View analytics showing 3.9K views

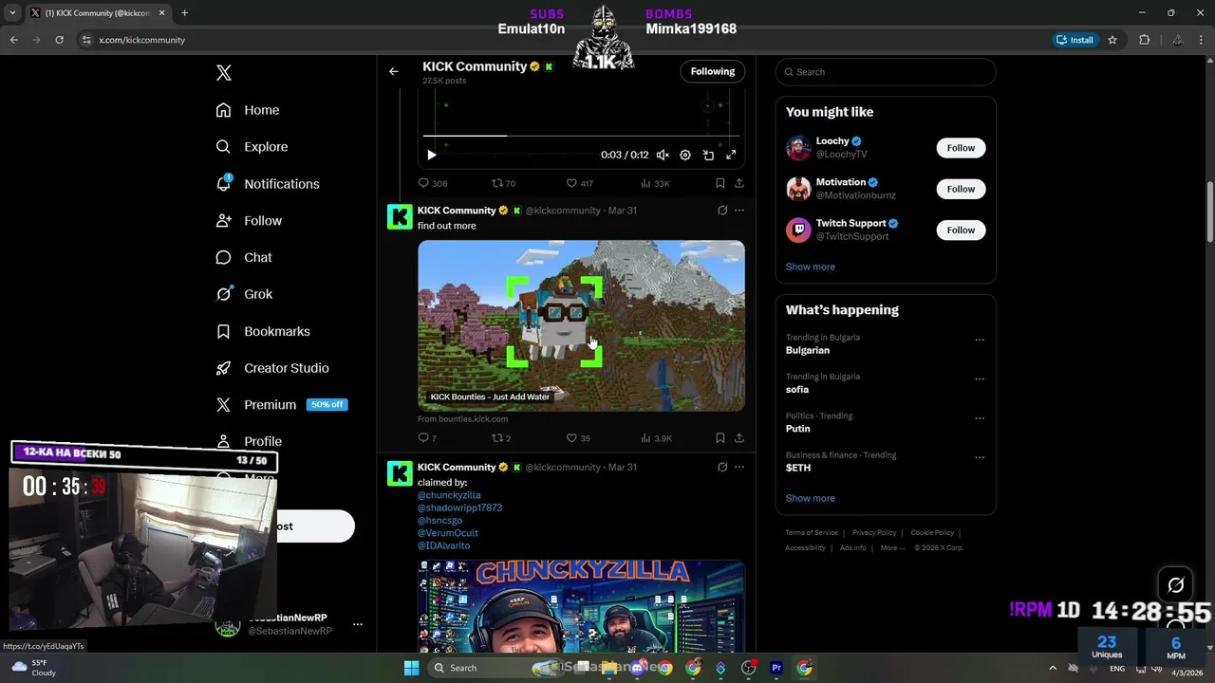click(x=656, y=438)
